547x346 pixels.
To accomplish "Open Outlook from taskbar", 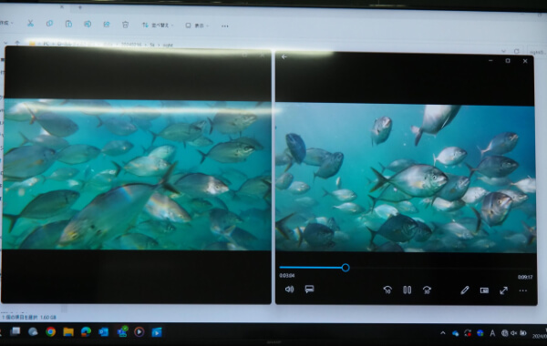I will [x=104, y=332].
